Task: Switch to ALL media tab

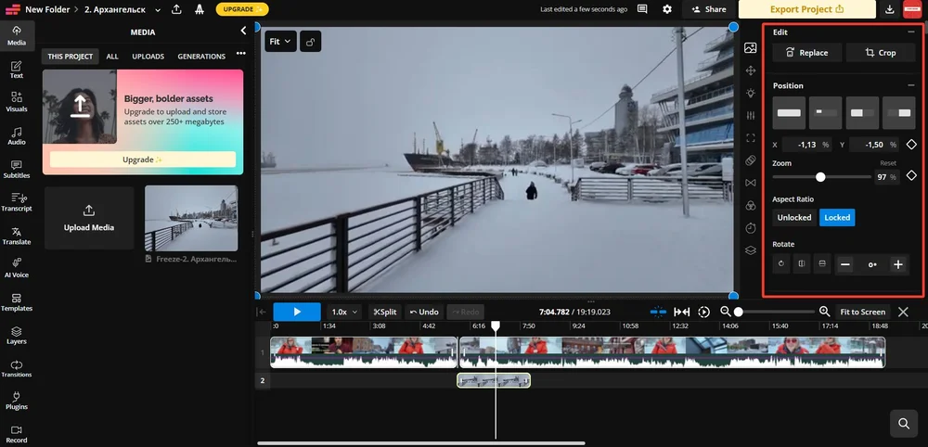Action: [112, 57]
